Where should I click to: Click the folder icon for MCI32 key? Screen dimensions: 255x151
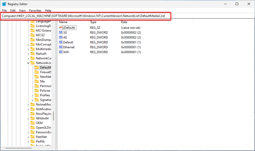[33, 35]
